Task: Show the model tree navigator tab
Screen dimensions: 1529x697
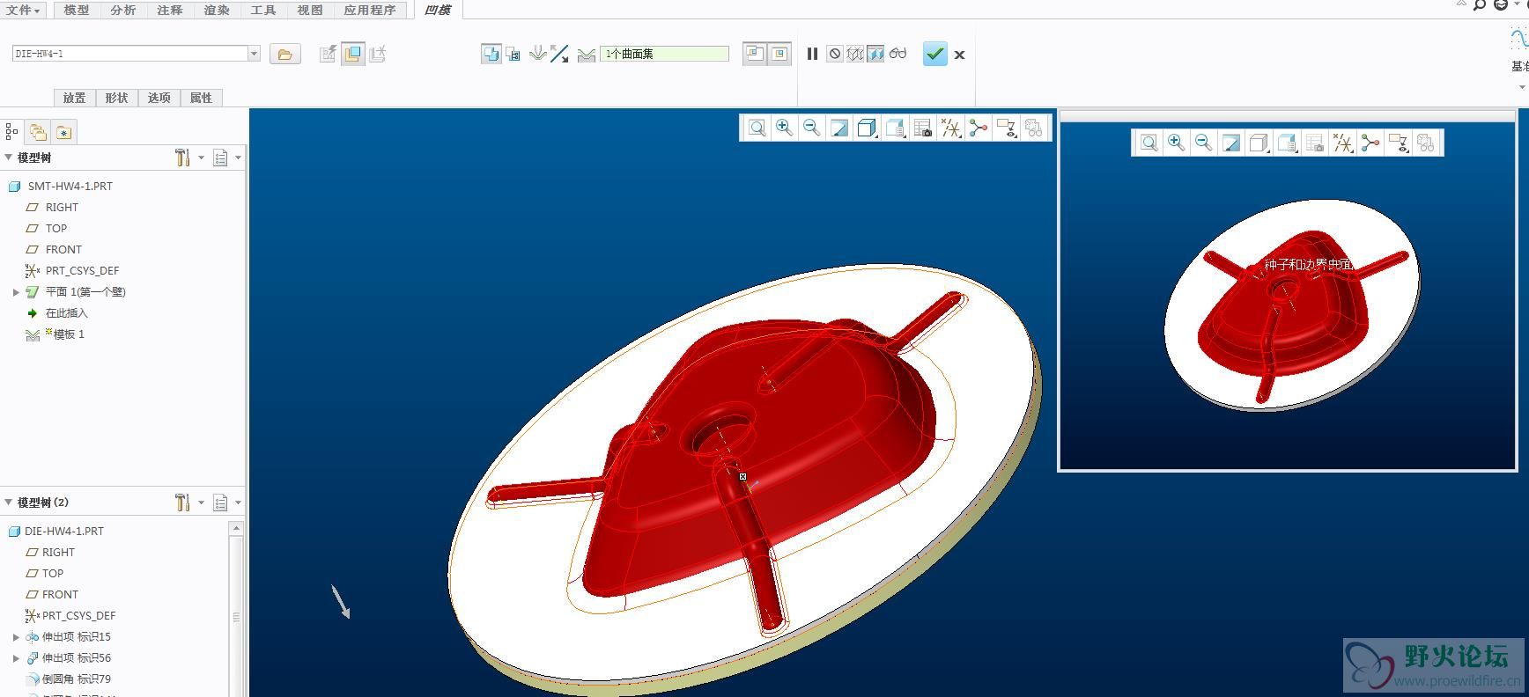Action: point(11,132)
